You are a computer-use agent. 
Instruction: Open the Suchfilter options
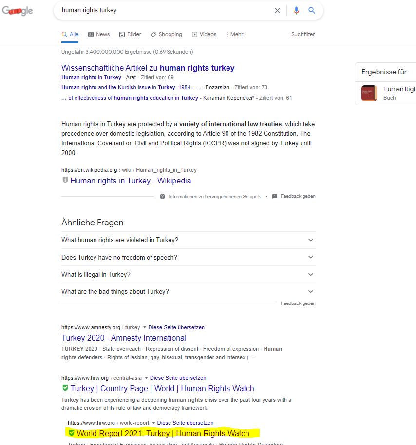(x=303, y=34)
